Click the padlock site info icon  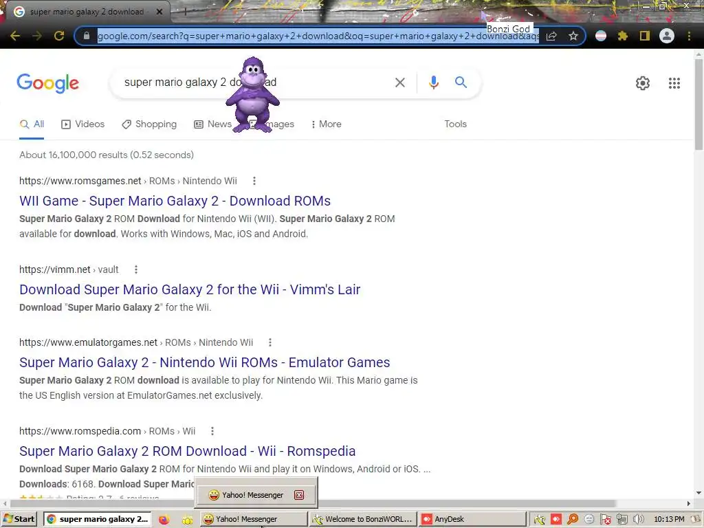click(87, 36)
